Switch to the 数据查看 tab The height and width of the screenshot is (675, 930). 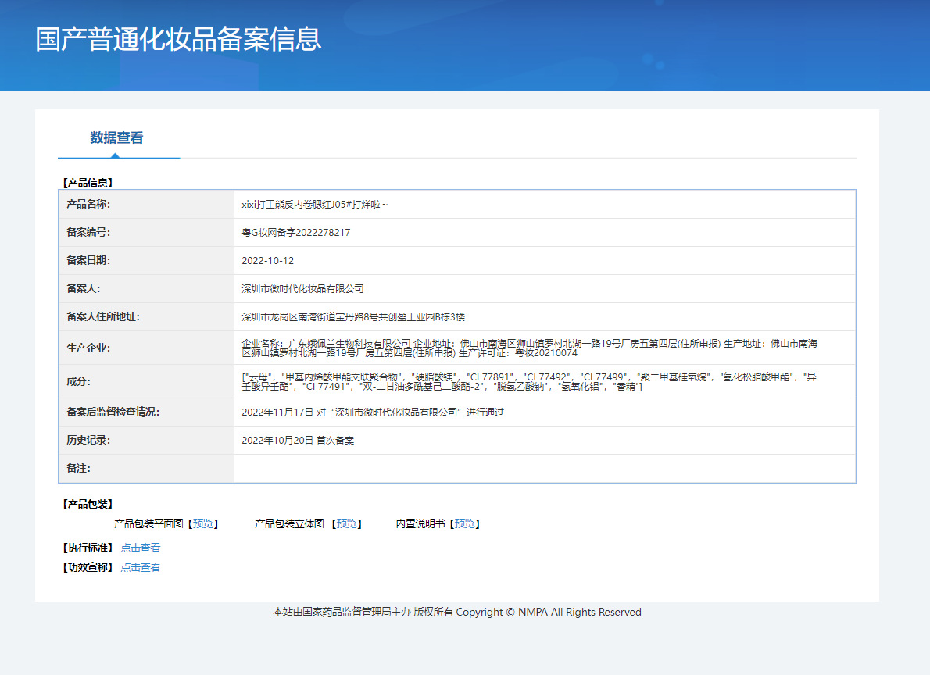click(116, 138)
